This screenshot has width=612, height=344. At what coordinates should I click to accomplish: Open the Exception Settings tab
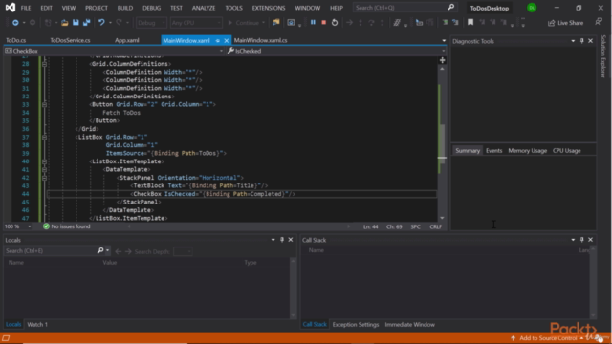point(356,325)
